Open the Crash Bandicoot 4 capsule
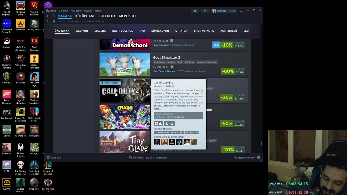Viewport: 347px width, 195px height. (125, 117)
